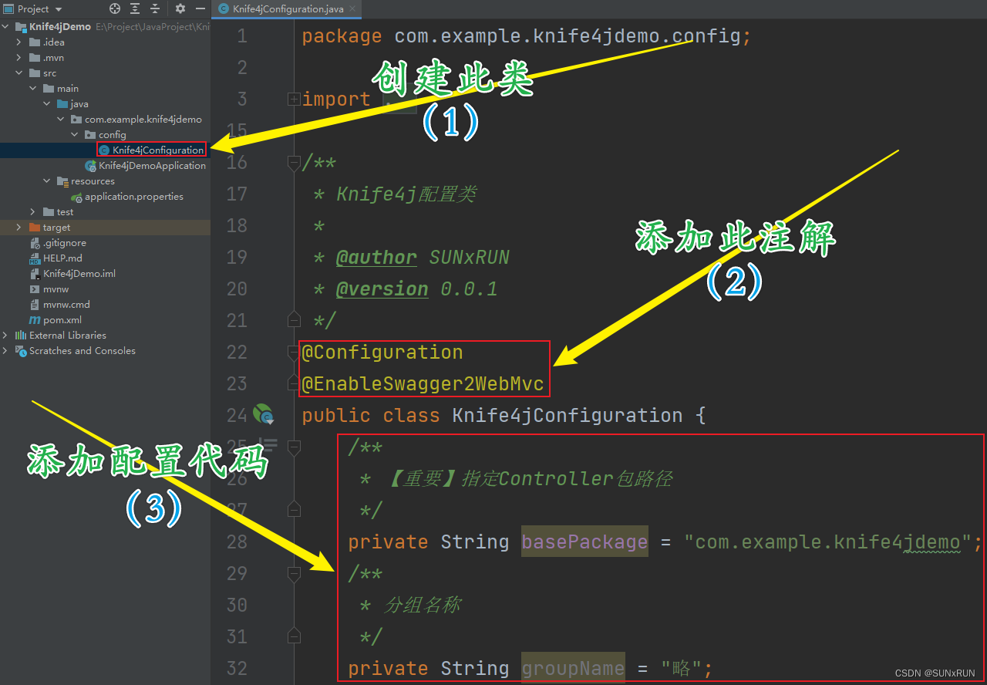
Task: Click the @author tag in Javadoc
Action: pos(376,257)
